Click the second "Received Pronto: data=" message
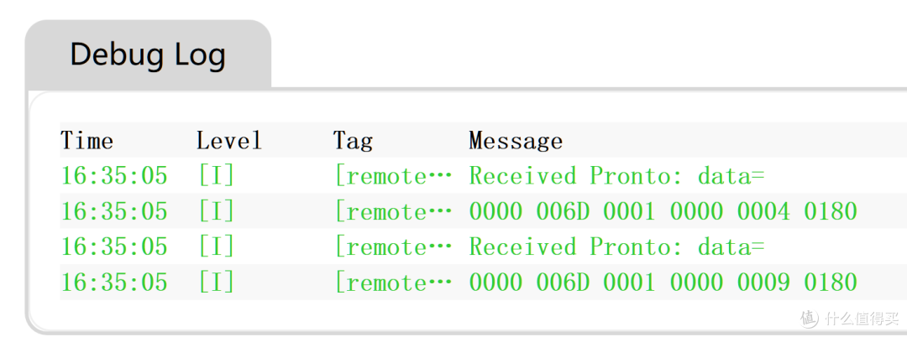907x337 pixels. [616, 247]
